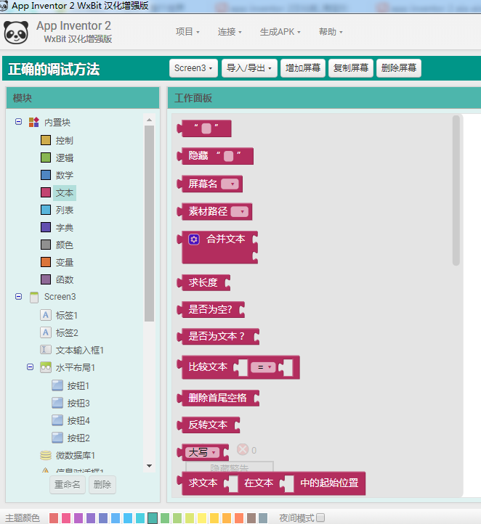The width and height of the screenshot is (481, 524).
Task: Select the 文本 category icon
Action: tap(46, 192)
